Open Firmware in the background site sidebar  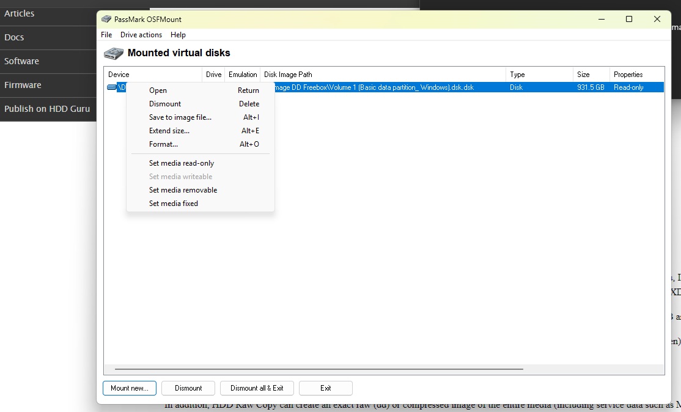point(23,85)
